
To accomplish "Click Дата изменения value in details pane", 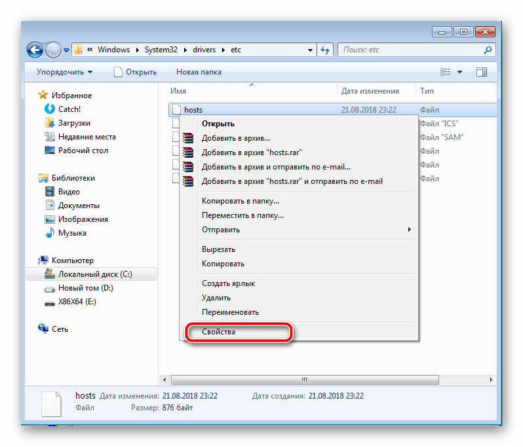I will (x=190, y=396).
